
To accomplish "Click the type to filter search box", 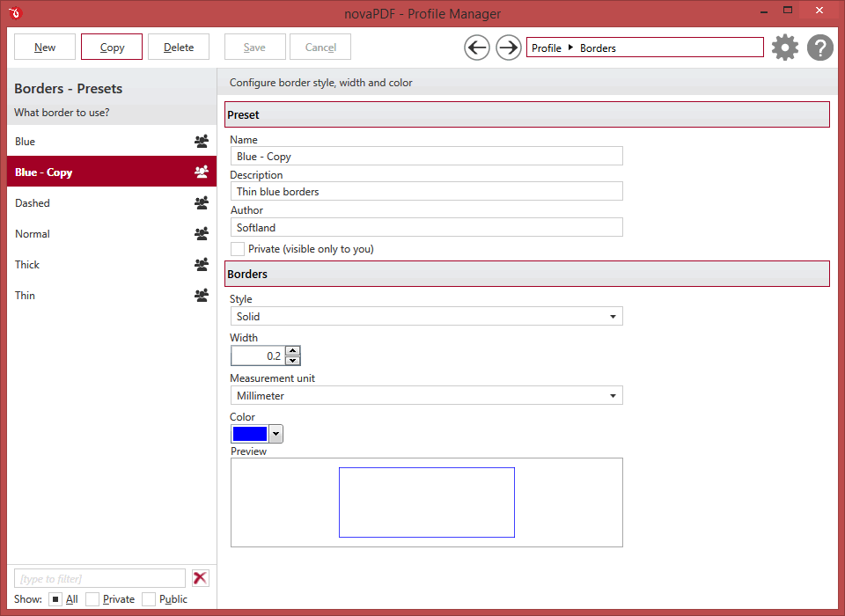I will tap(99, 578).
